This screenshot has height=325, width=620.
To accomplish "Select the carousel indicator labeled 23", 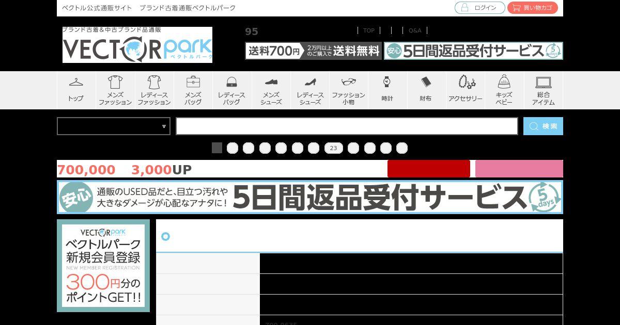I will tap(333, 148).
